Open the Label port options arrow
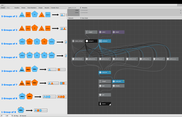 [x=180, y=11]
